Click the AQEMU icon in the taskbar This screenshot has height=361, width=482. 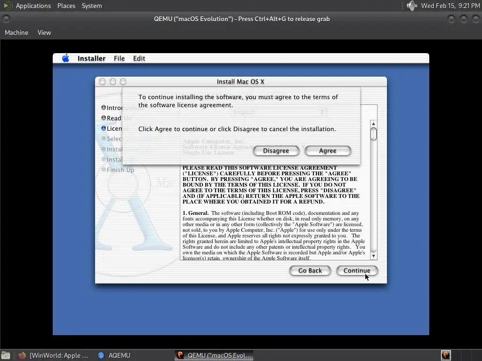pyautogui.click(x=101, y=355)
